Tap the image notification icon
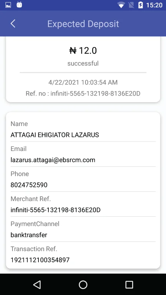 8,5
